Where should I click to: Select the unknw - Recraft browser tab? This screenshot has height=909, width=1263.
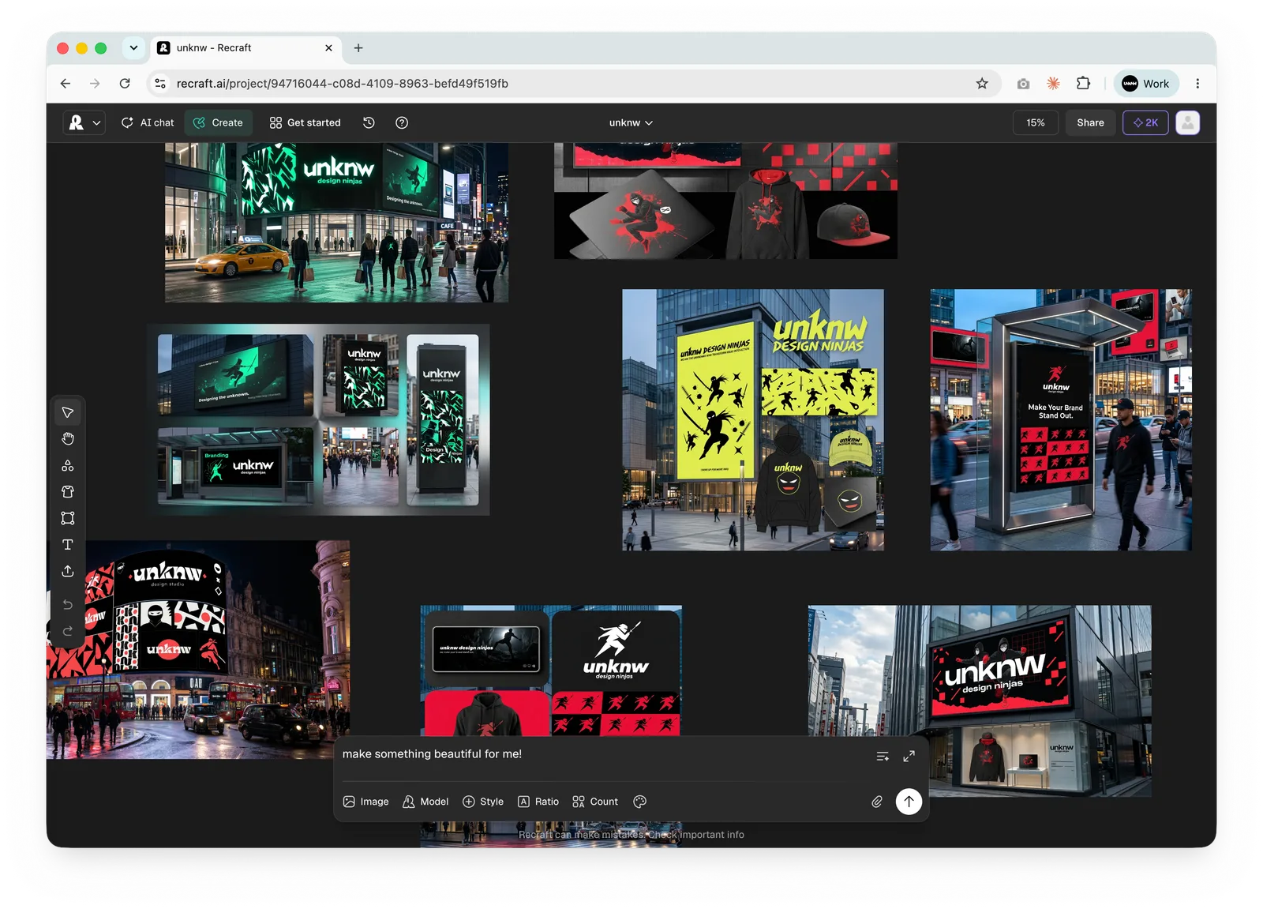click(245, 48)
